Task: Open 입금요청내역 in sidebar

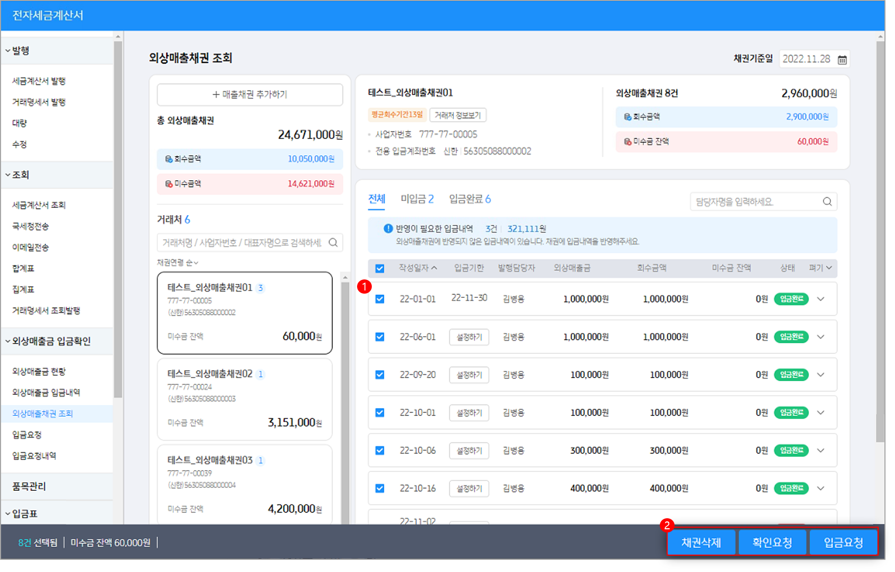Action: (x=34, y=456)
